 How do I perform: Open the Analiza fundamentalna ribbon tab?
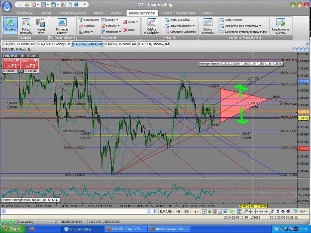tap(179, 13)
